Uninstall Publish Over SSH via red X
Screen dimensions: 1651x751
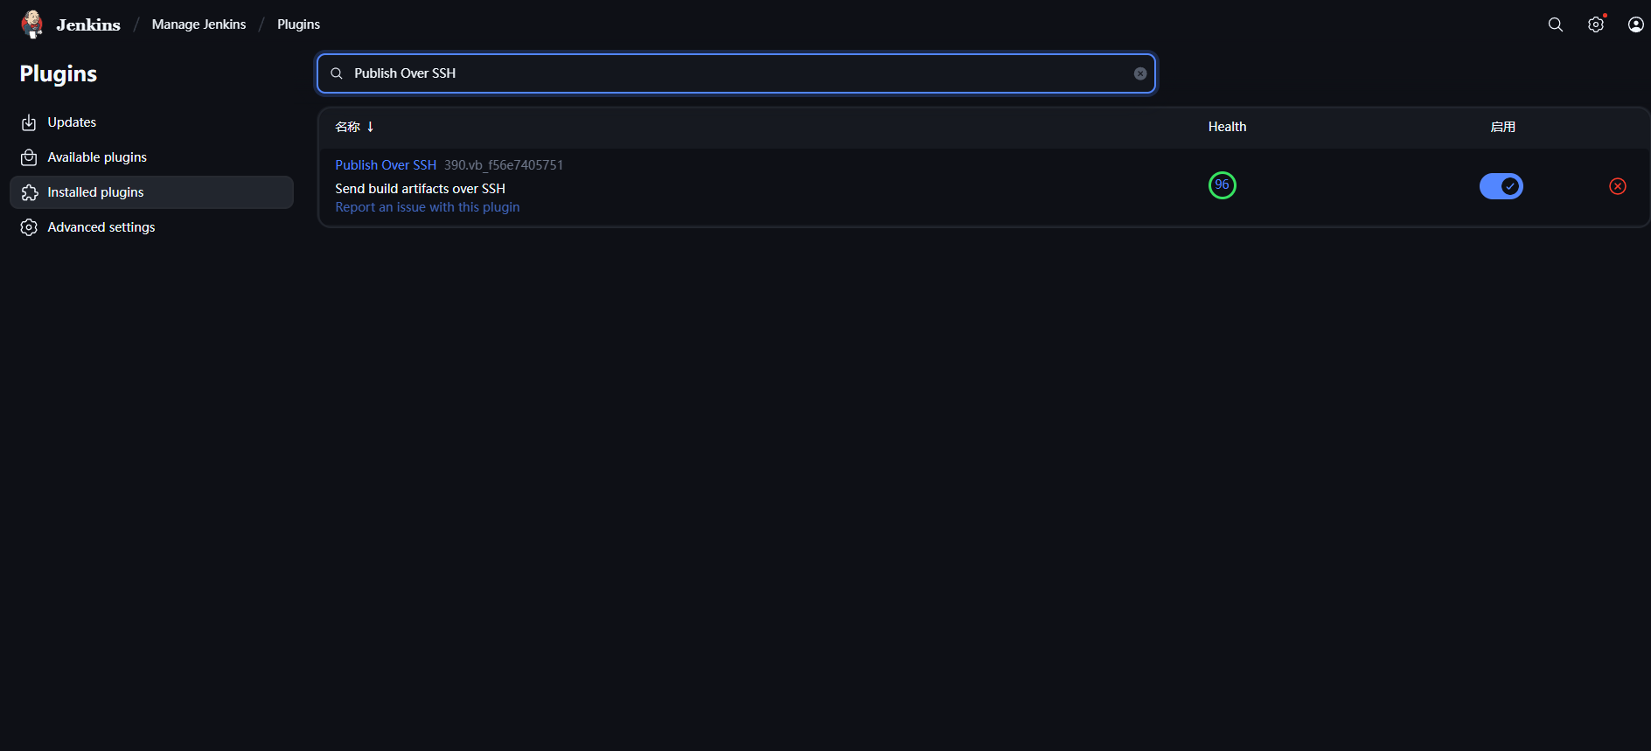tap(1617, 186)
